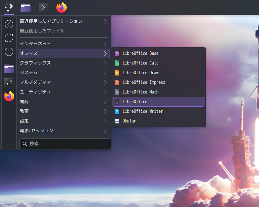Expand arrow next to 開発
Viewport: 259px width, 207px height.
coord(105,102)
